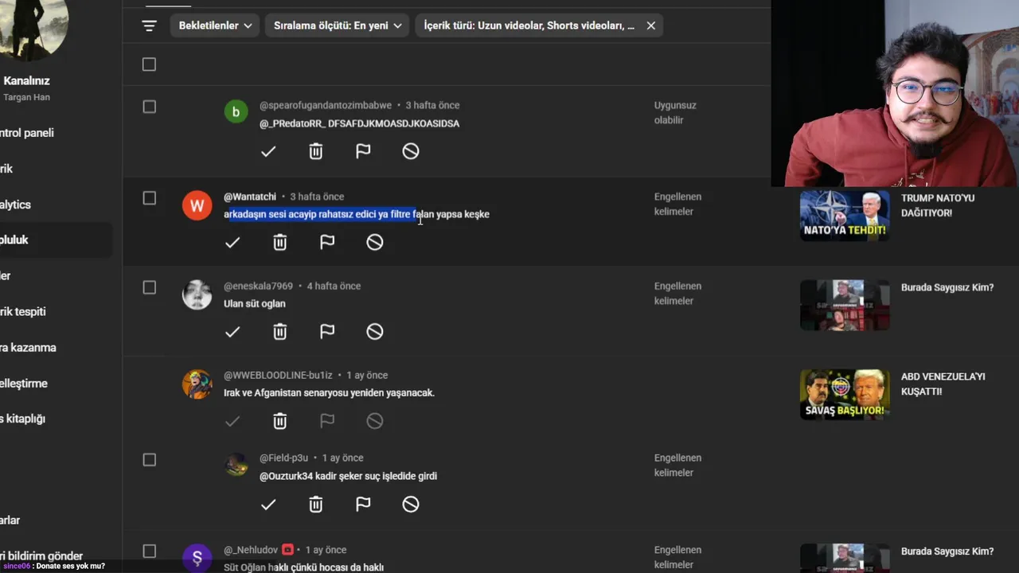Select the @Wantatchi comment checkbox

pos(149,197)
